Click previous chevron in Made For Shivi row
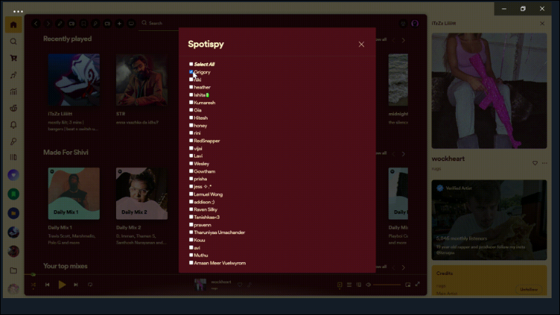560x315 pixels. pyautogui.click(x=393, y=154)
